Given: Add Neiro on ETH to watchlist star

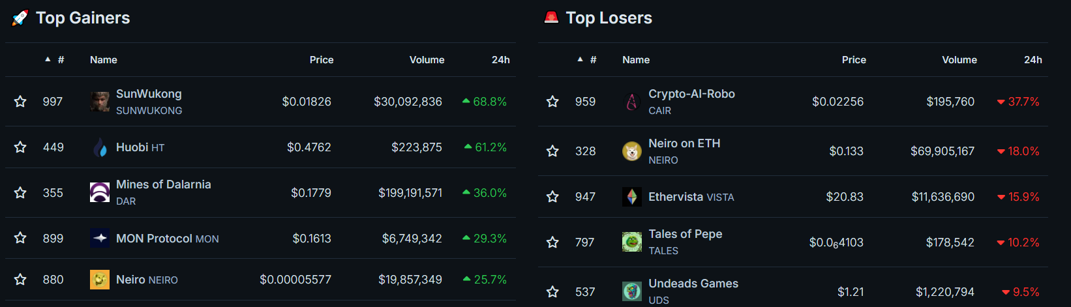Looking at the screenshot, I should point(552,151).
